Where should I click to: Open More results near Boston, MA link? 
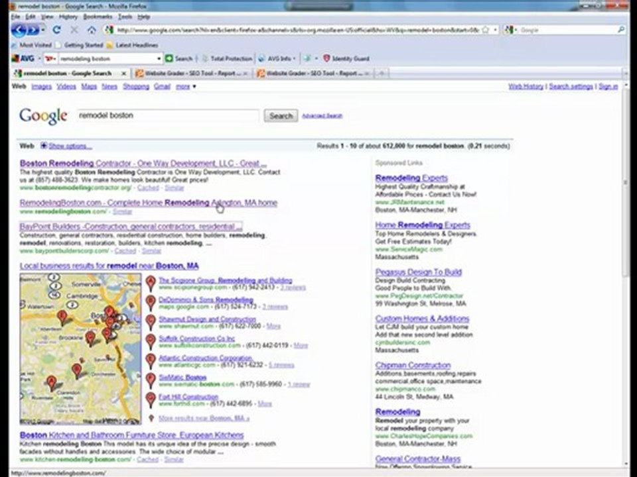(204, 418)
